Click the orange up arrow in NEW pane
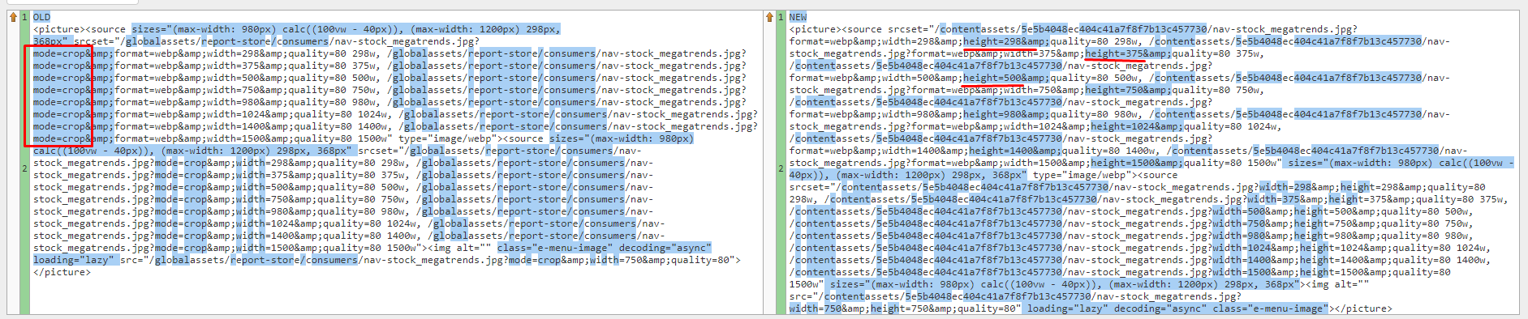The height and width of the screenshot is (319, 1528). coord(769,17)
